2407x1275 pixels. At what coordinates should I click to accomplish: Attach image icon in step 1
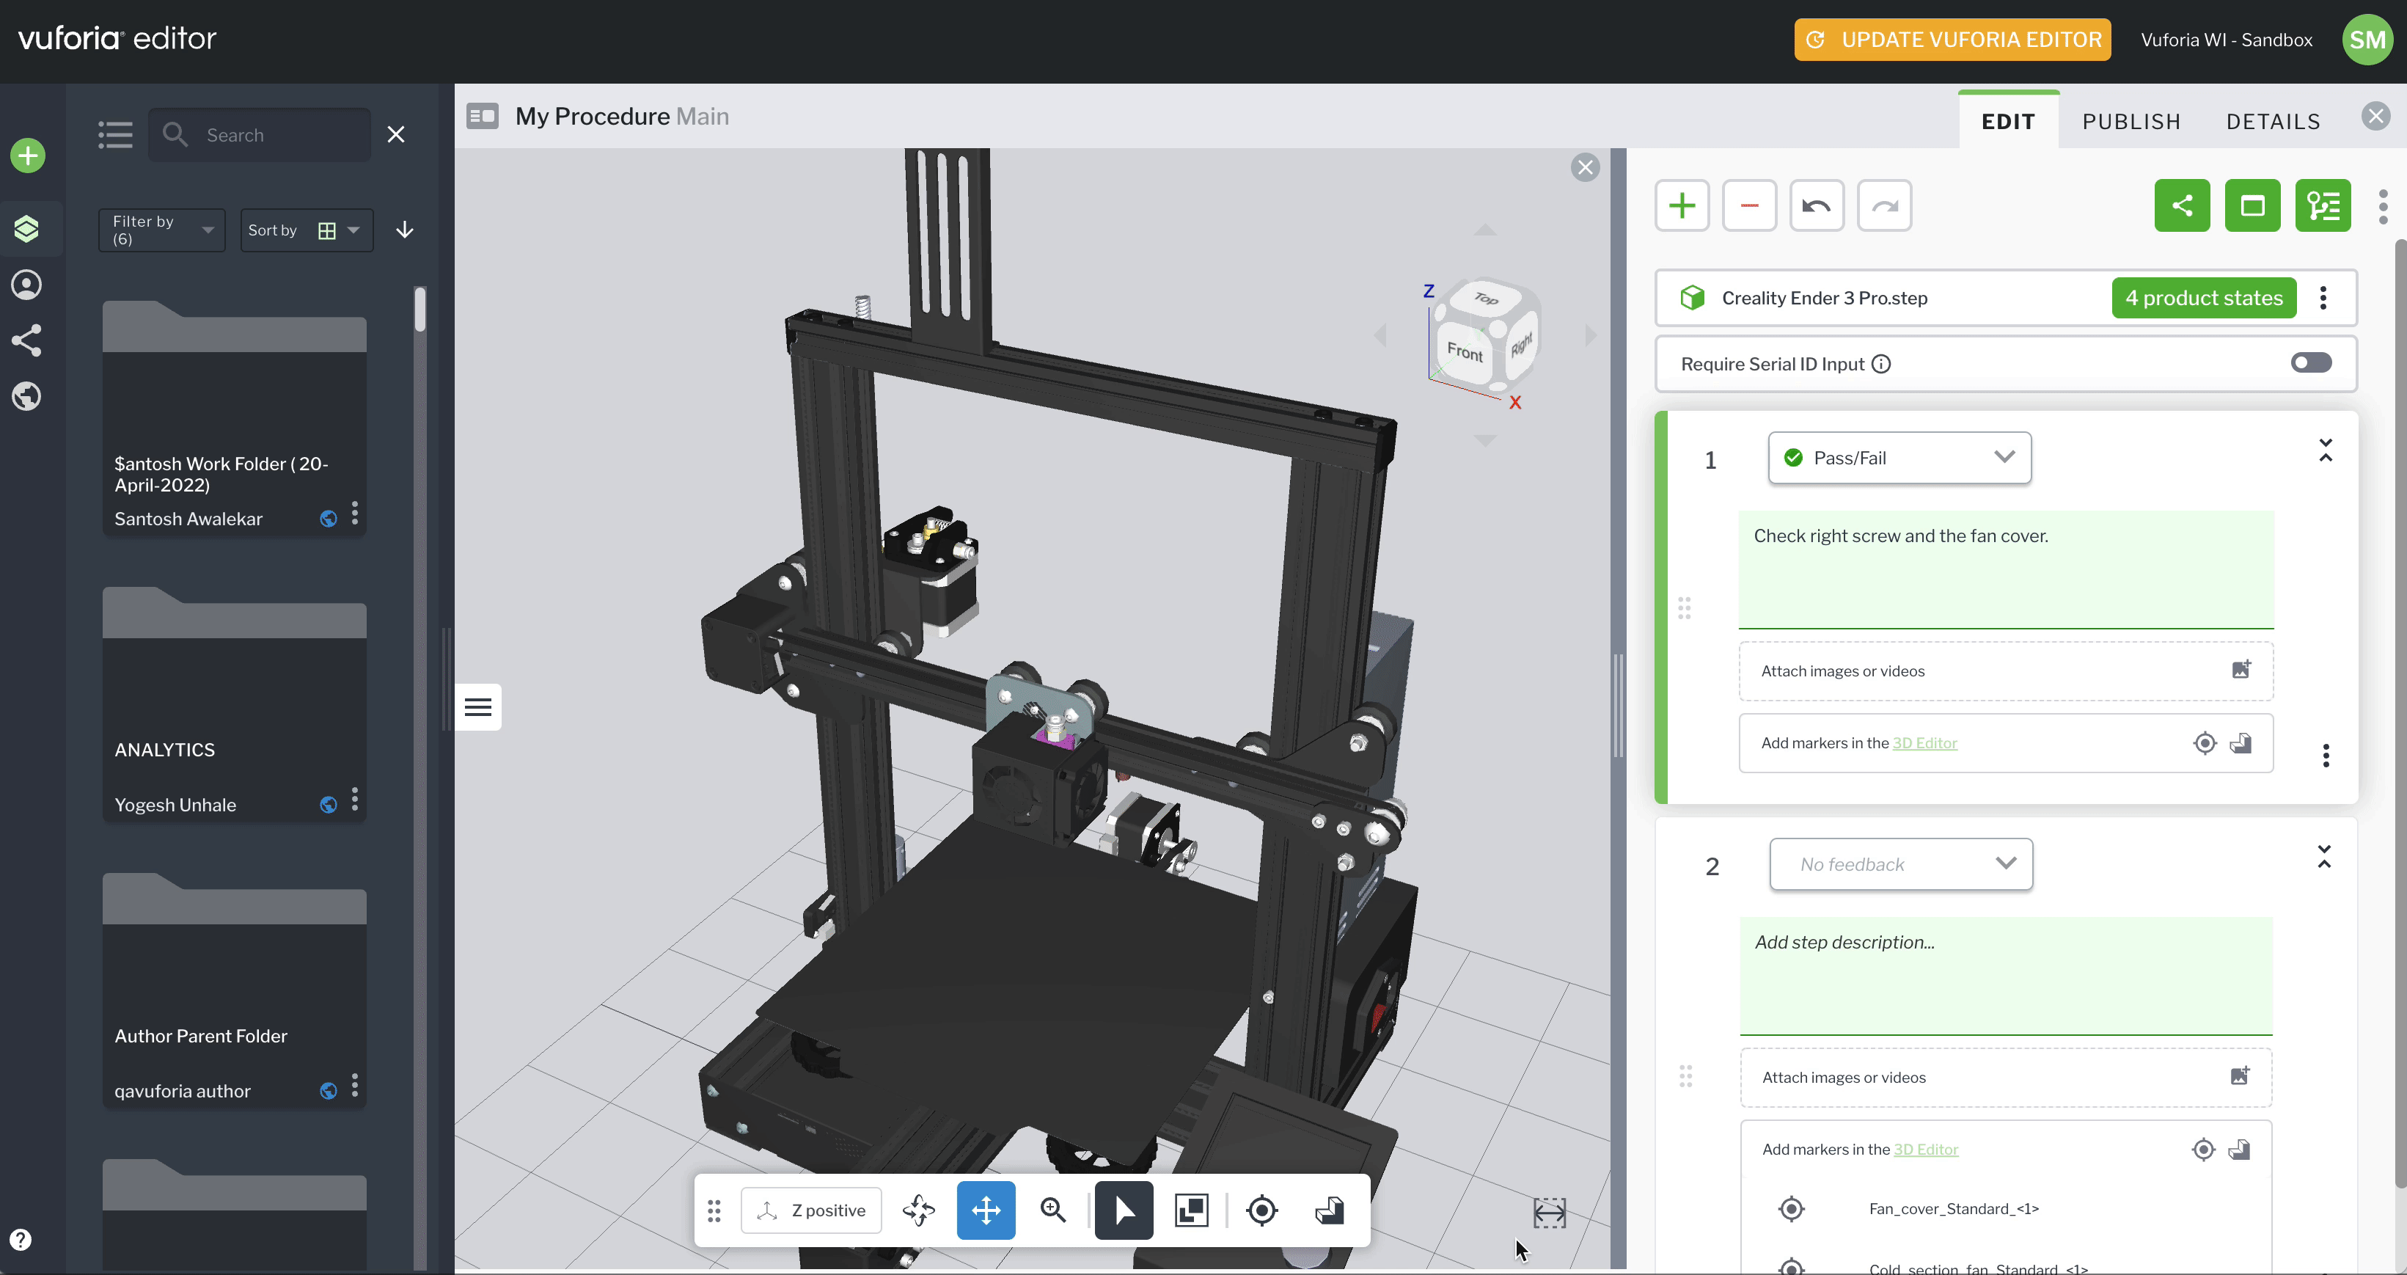click(x=2241, y=671)
